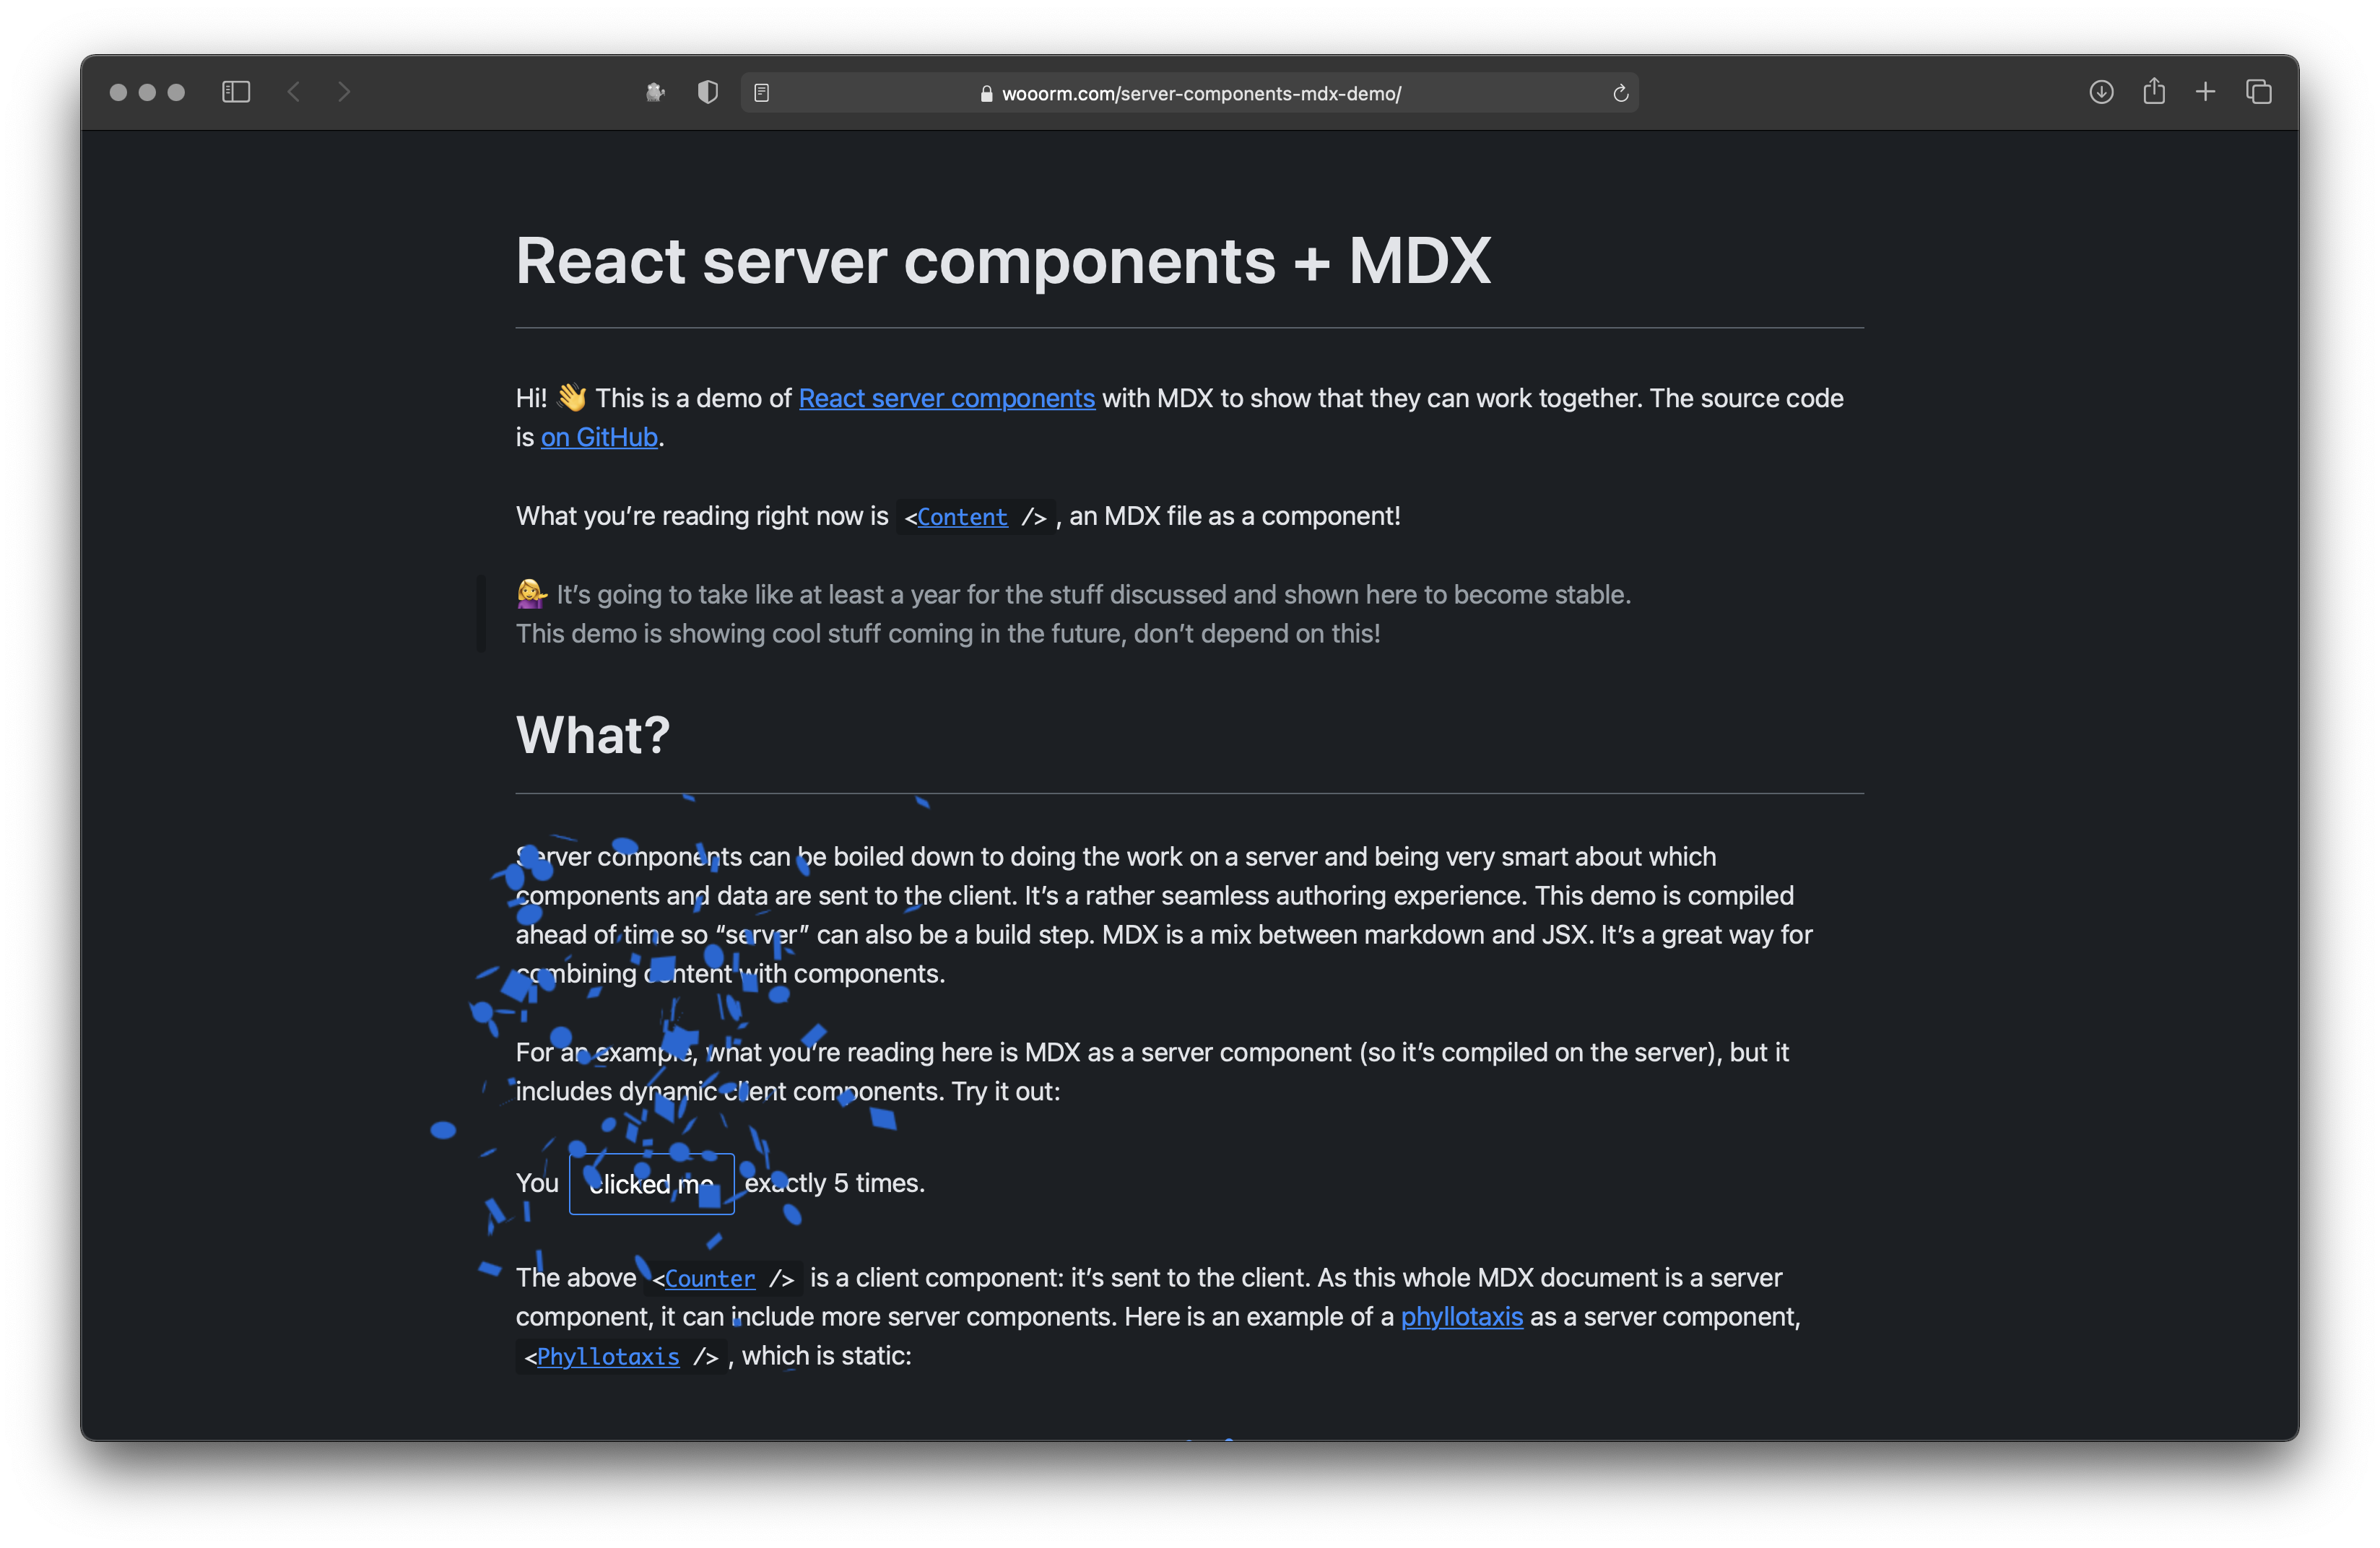
Task: Click the Content component code link
Action: (x=962, y=517)
